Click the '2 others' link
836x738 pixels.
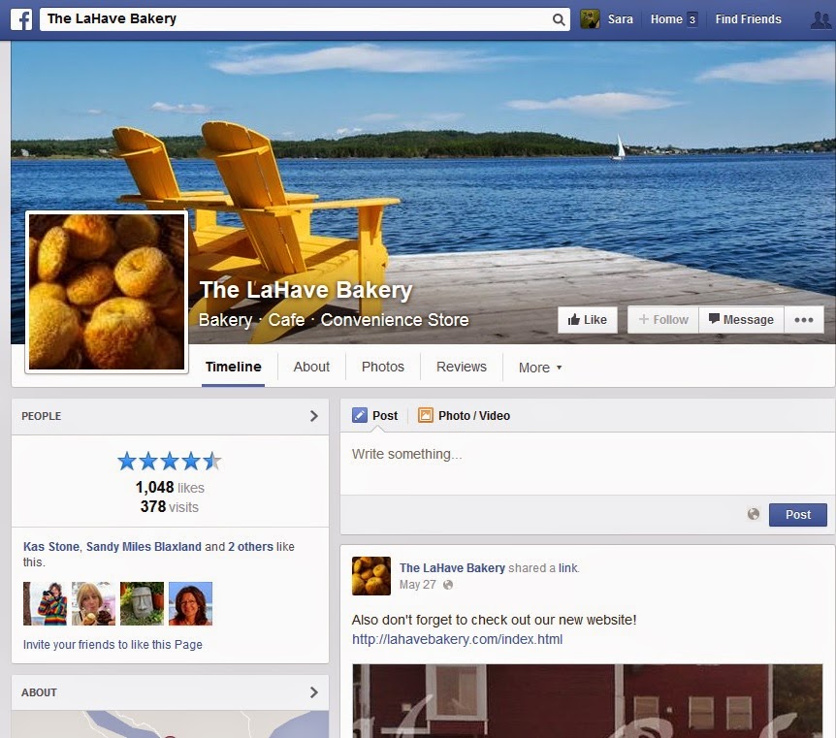point(250,547)
